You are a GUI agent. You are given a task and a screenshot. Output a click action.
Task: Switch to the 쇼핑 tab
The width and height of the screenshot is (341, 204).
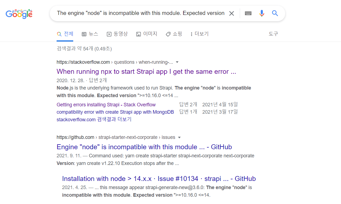coord(174,34)
